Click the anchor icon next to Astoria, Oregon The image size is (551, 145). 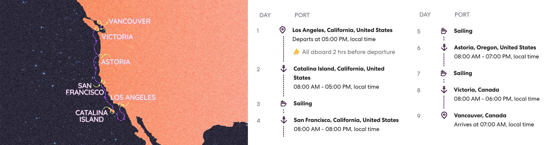pos(444,47)
